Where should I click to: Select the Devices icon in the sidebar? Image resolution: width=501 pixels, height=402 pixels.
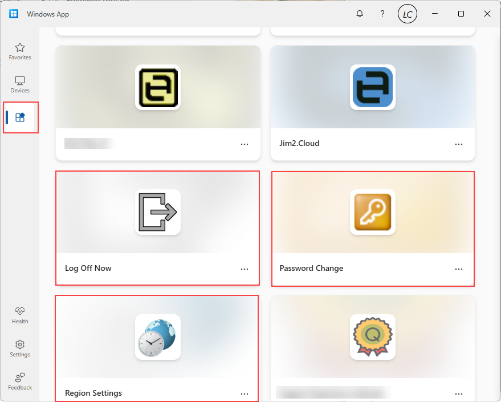click(19, 84)
